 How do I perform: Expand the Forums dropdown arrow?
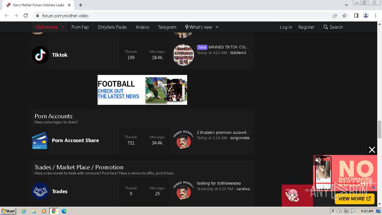click(63, 27)
